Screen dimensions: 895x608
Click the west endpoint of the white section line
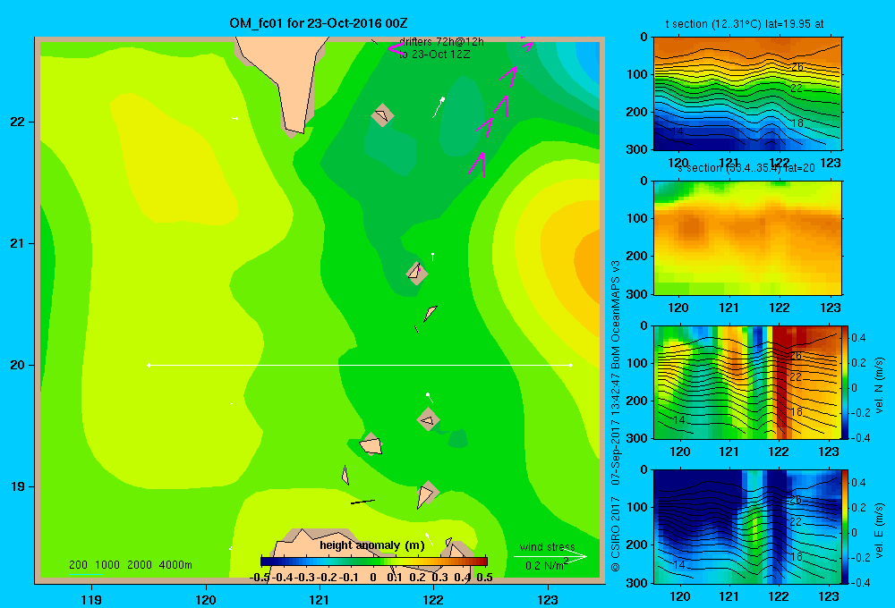pos(149,365)
